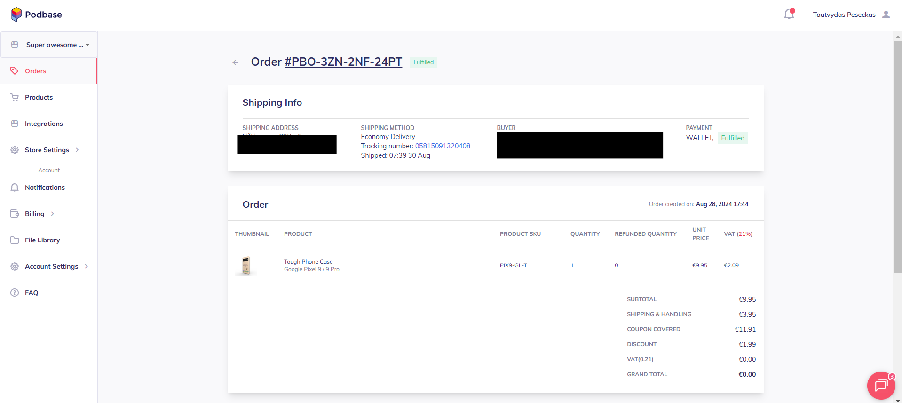Viewport: 902px width, 403px height.
Task: Open the Notifications menu item
Action: (48, 187)
